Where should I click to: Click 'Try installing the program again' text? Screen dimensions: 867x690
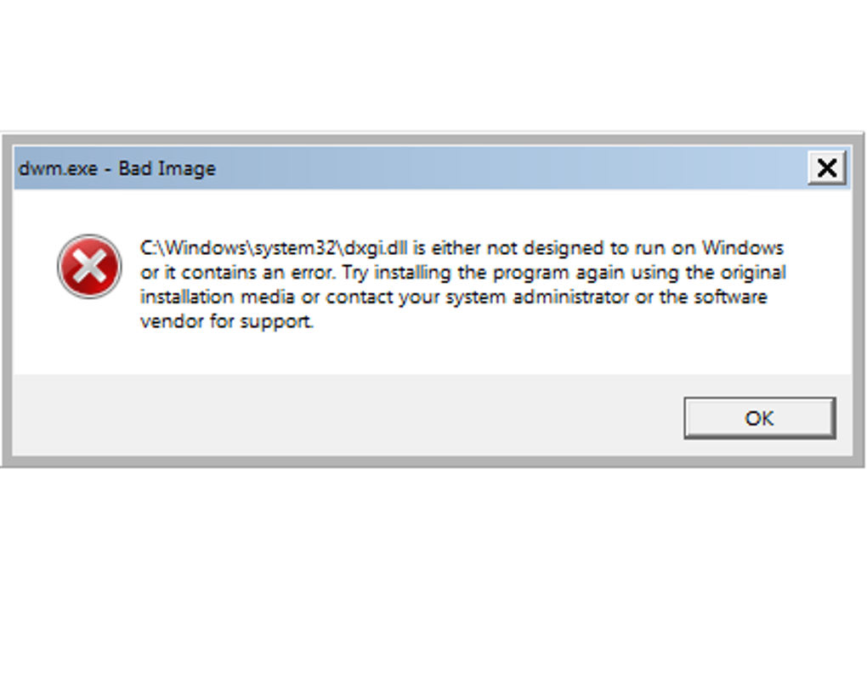461,273
